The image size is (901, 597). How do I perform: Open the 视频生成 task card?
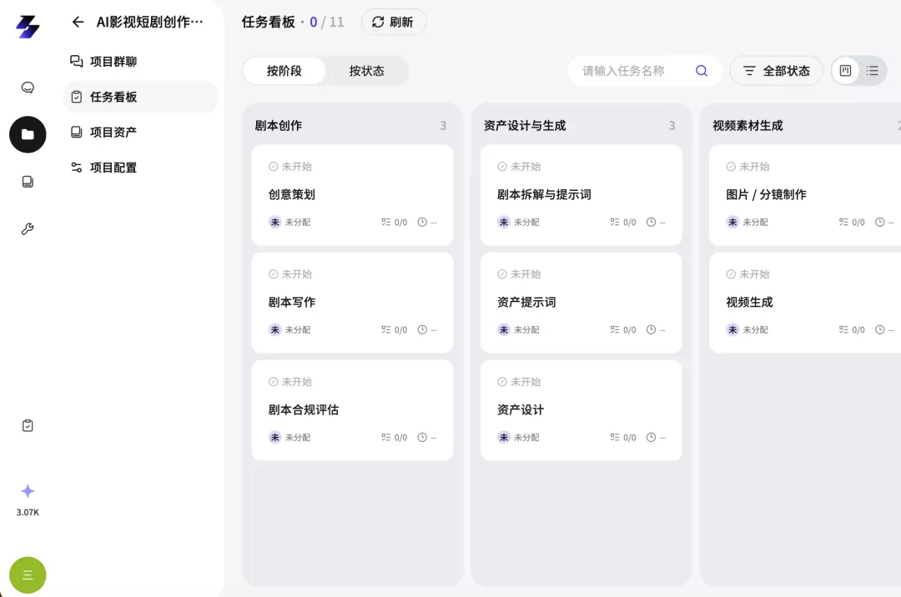805,303
